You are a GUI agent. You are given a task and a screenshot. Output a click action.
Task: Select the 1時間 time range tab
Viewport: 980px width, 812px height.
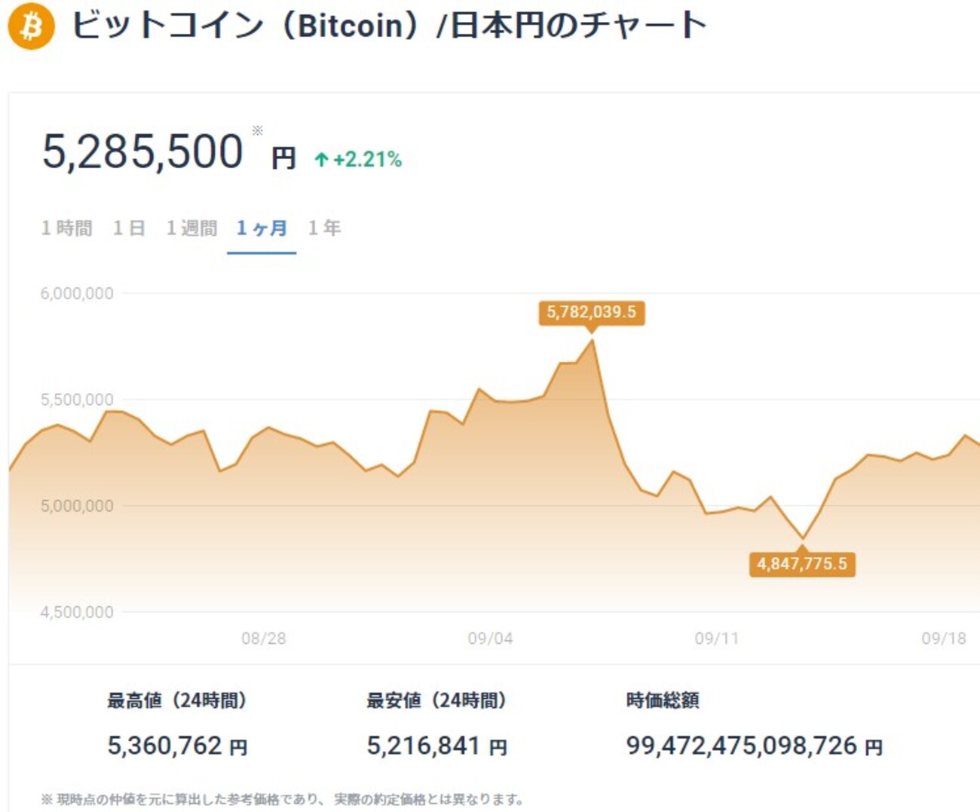pos(66,227)
